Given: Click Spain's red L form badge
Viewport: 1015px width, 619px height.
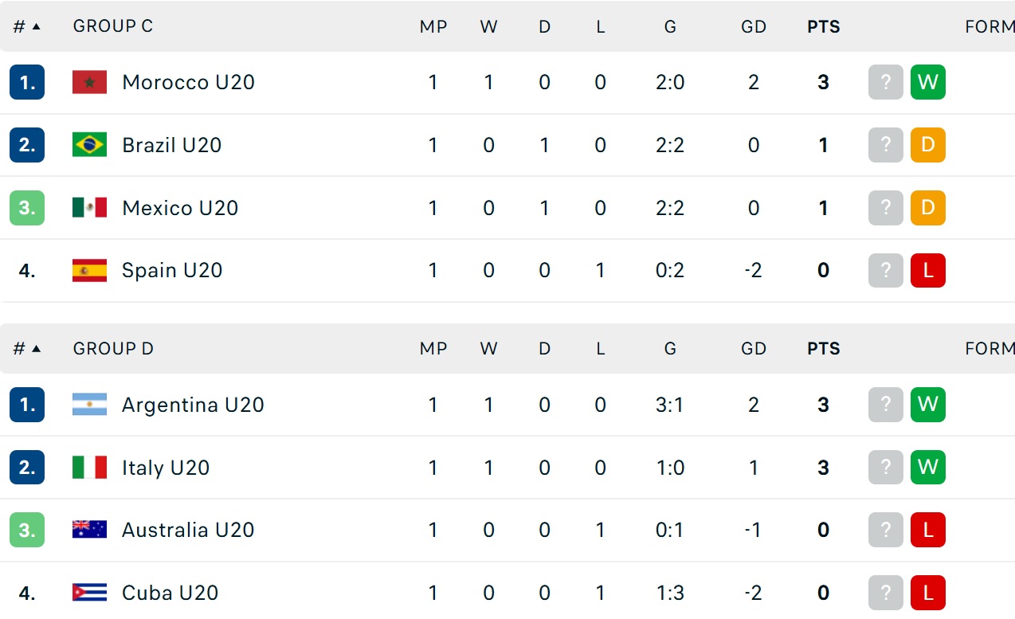Looking at the screenshot, I should pyautogui.click(x=927, y=271).
